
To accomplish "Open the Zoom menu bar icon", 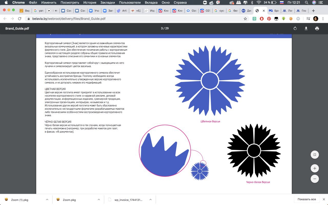I will pyautogui.click(x=205, y=3).
